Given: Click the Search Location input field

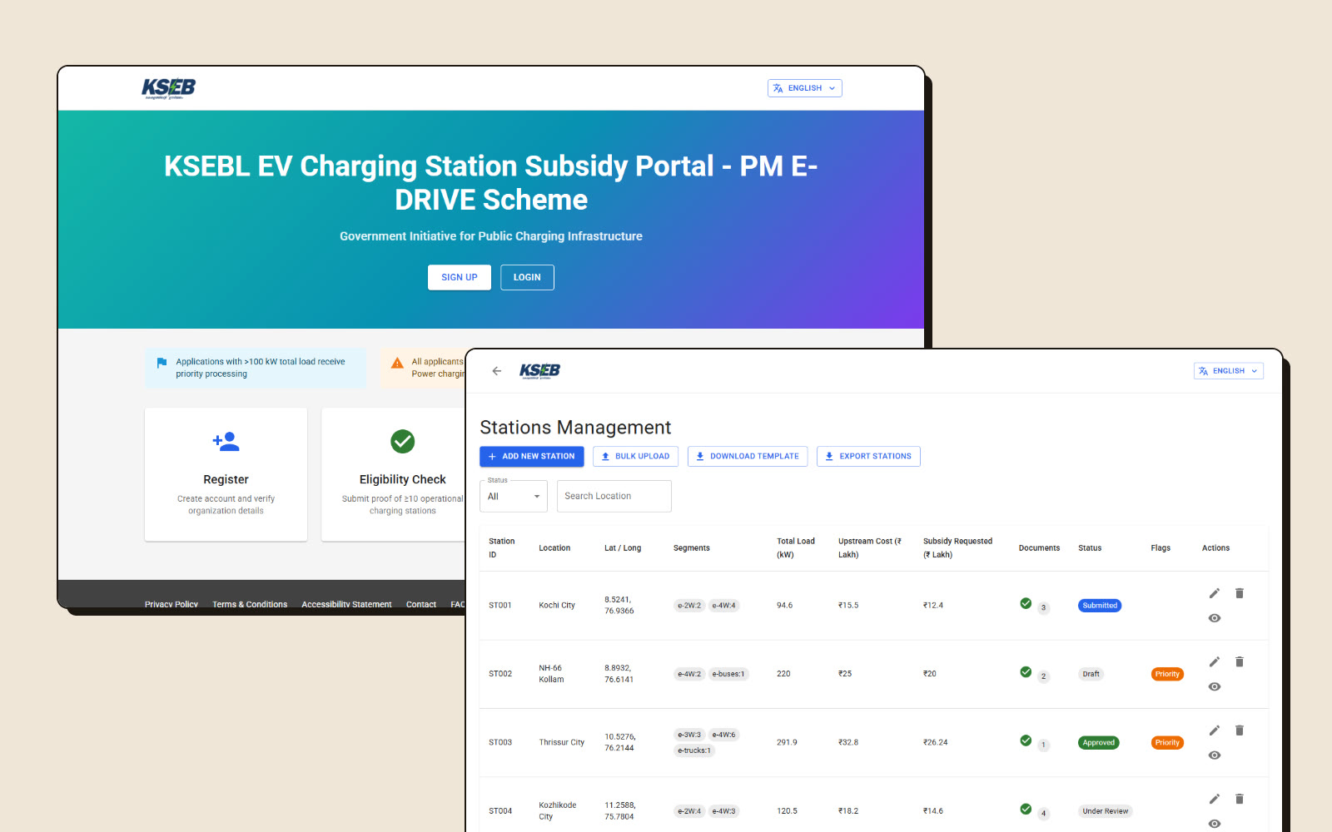Looking at the screenshot, I should point(614,496).
